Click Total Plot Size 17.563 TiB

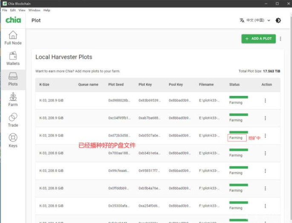pos(260,71)
